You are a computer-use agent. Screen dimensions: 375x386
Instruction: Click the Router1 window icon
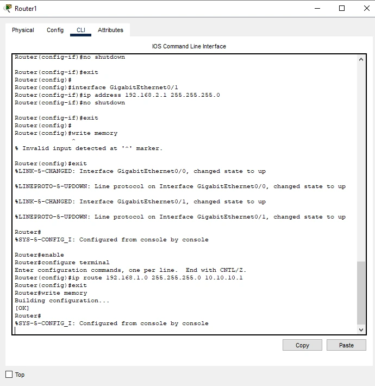point(8,8)
